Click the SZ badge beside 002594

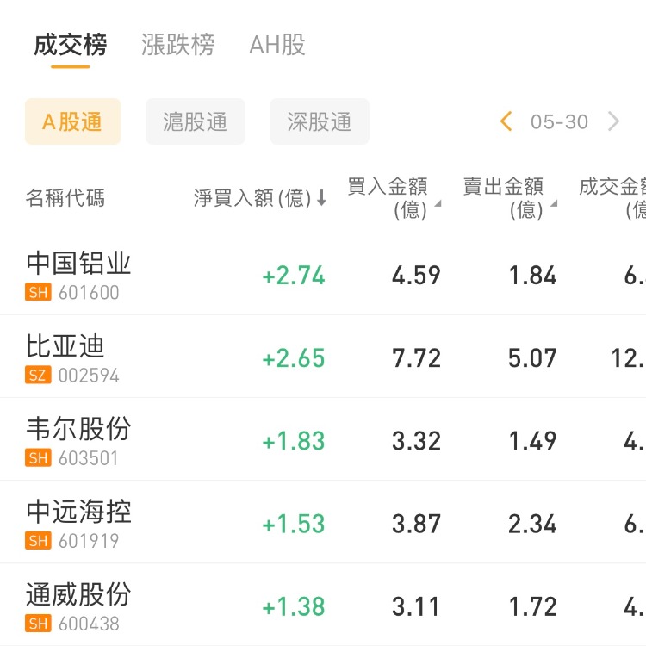[x=39, y=376]
